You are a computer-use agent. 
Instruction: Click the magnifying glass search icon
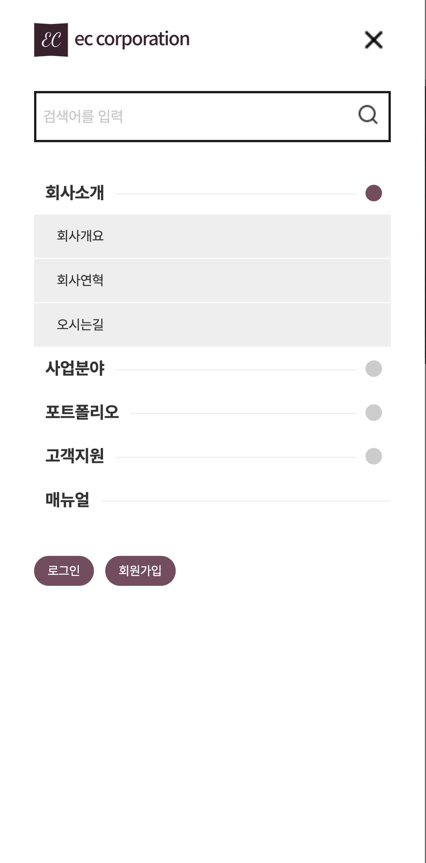pyautogui.click(x=368, y=115)
